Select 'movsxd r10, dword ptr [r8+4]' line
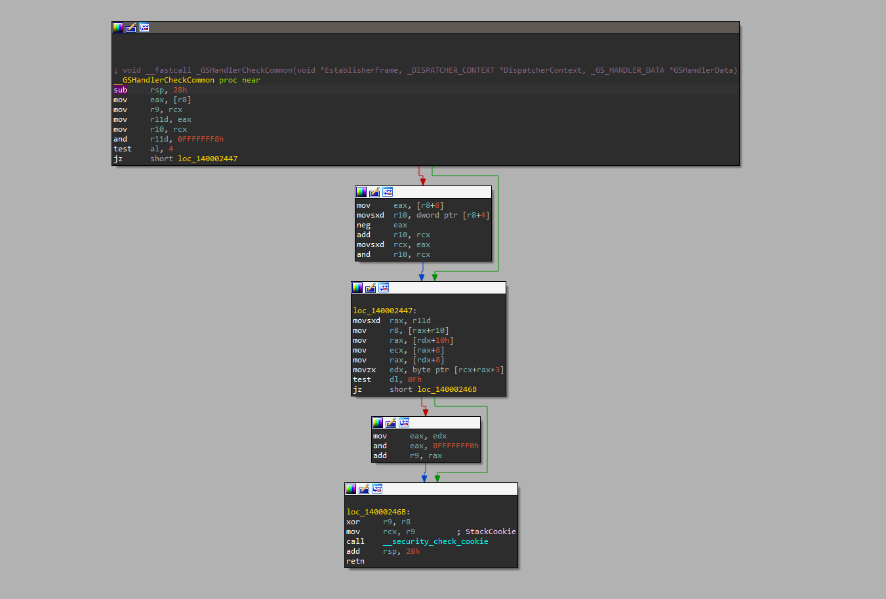 [x=423, y=215]
